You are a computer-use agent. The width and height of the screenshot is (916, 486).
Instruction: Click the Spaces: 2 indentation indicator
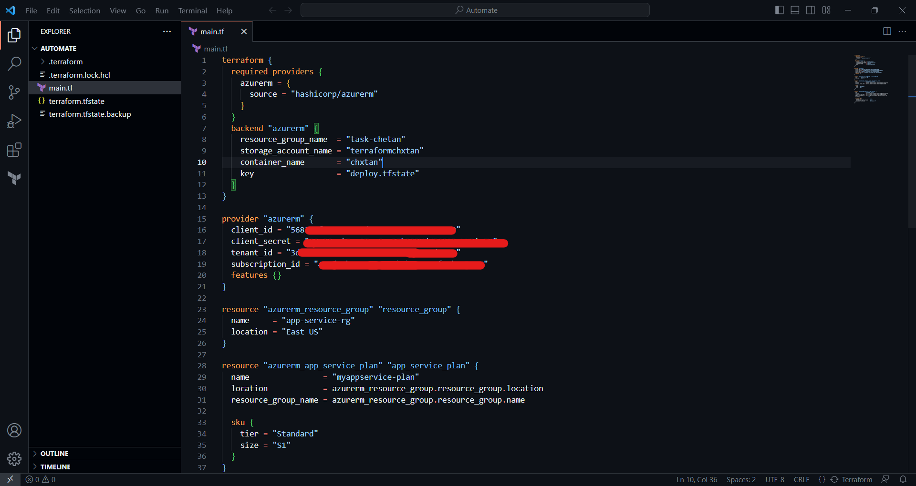tap(741, 479)
